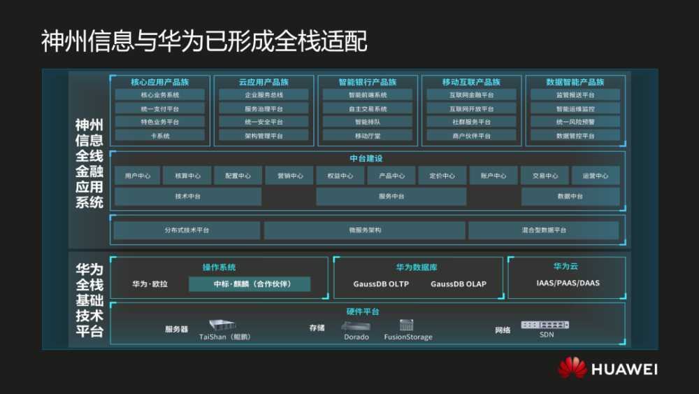This screenshot has height=394, width=699.
Task: Click 定价中心 block
Action: tap(442, 176)
